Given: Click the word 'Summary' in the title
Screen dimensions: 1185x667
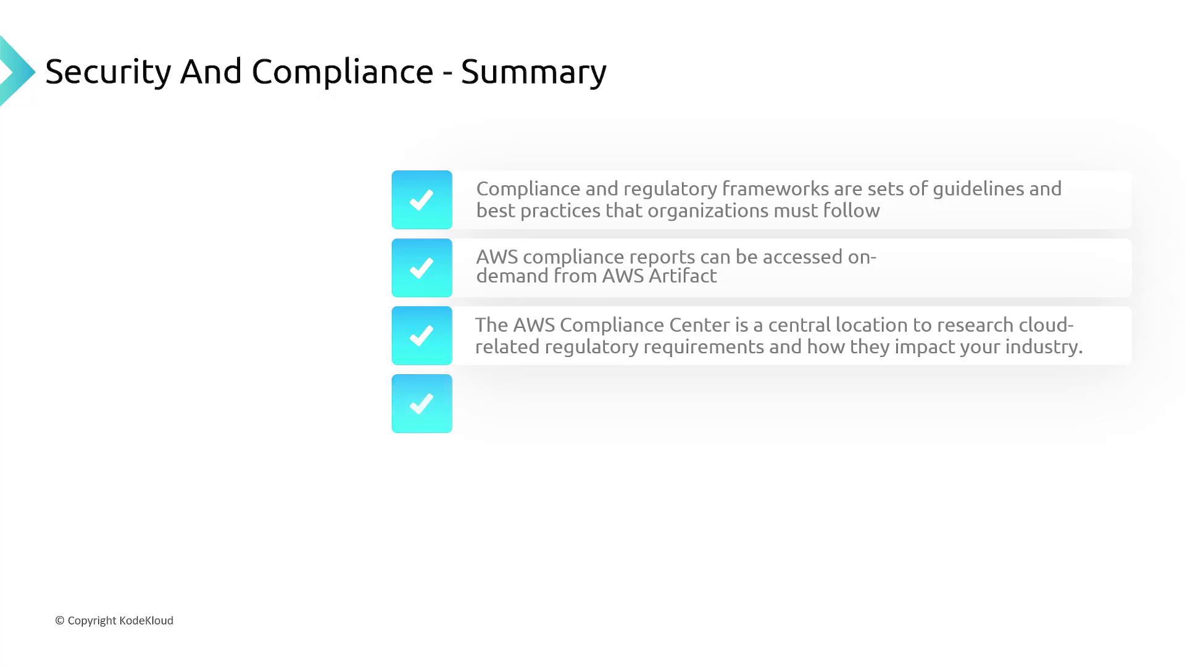Looking at the screenshot, I should [x=533, y=72].
